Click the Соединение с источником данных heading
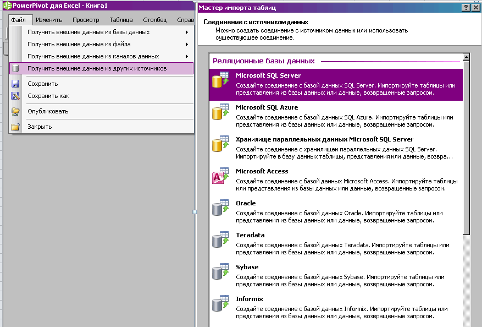This screenshot has height=327, width=482. click(x=256, y=22)
